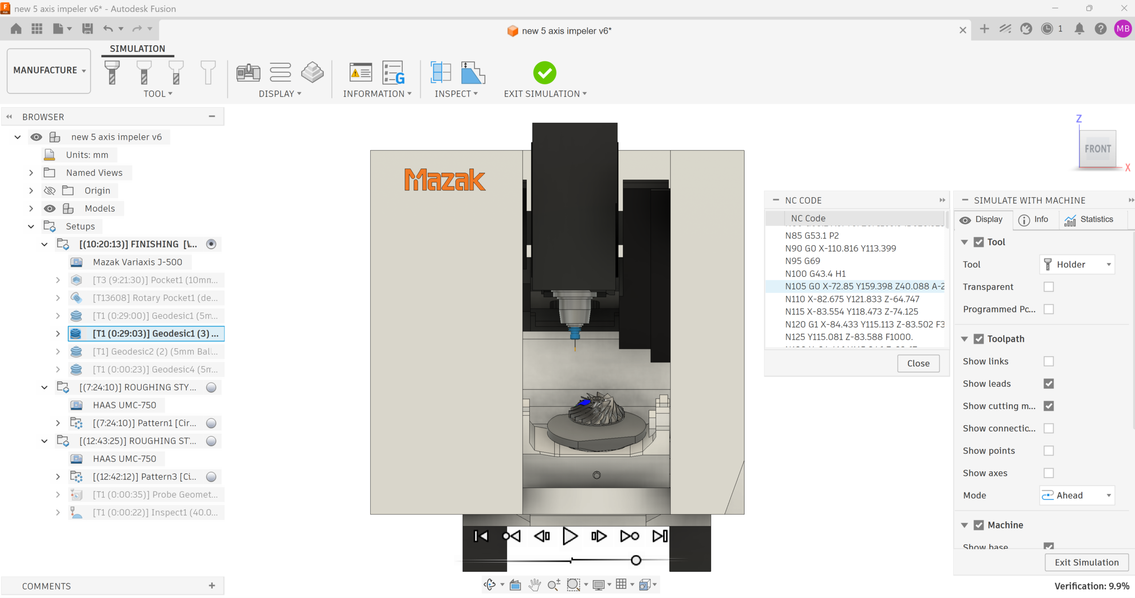
Task: Open the NC code G listing icon
Action: pyautogui.click(x=394, y=72)
